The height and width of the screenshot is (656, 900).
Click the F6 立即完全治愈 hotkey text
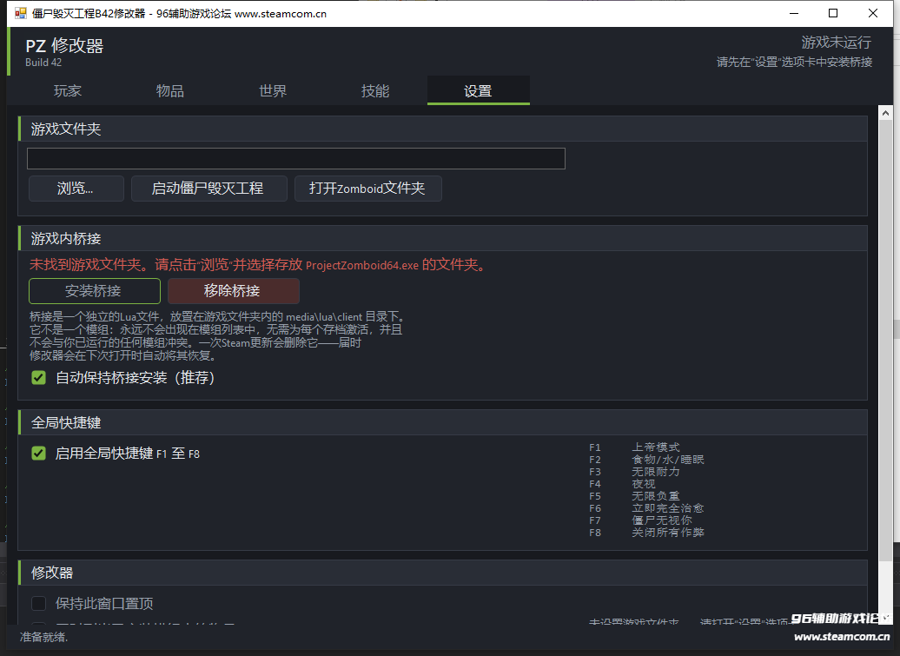(x=646, y=508)
